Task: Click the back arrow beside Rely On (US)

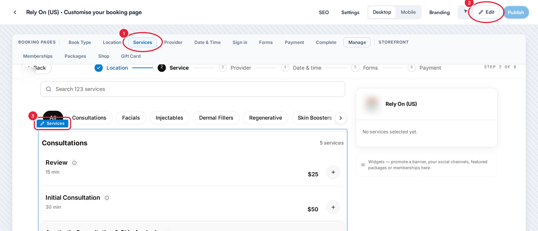Action: [15, 12]
